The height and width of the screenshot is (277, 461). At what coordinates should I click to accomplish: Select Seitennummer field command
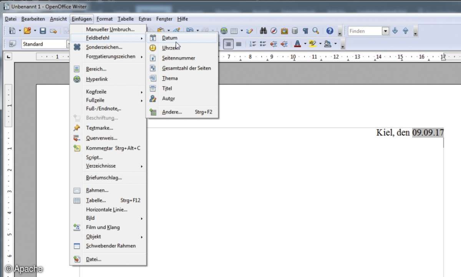point(182,58)
